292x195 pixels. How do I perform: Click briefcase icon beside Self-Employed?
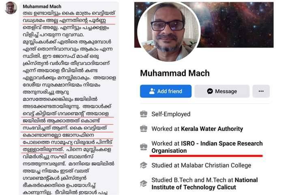(144, 114)
